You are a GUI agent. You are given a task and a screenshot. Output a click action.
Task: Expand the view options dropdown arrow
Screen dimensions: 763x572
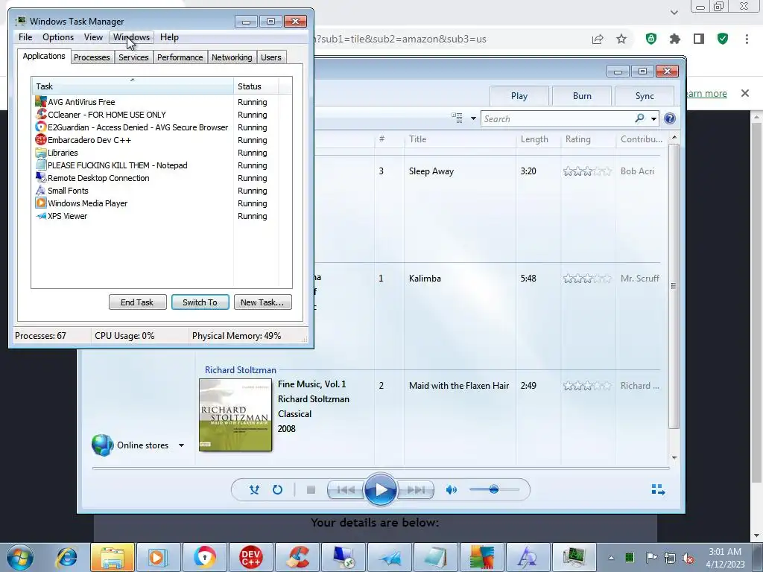click(473, 118)
